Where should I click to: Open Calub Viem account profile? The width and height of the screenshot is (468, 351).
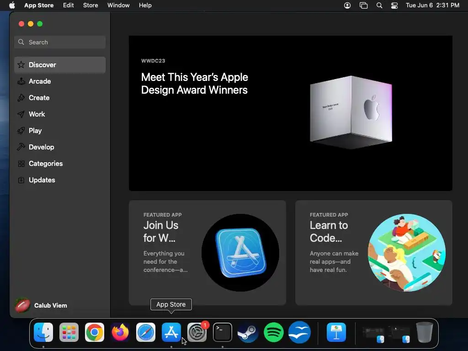pyautogui.click(x=41, y=305)
